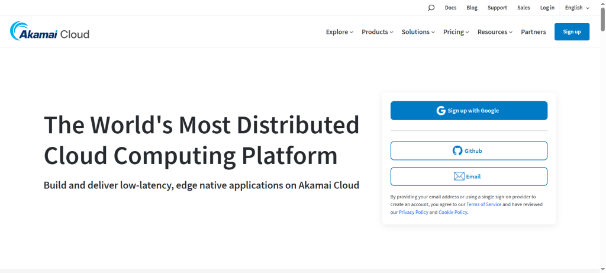Choose Github sign up

pos(469,151)
